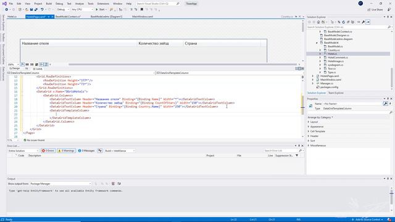Click the Home icon in Solution Explorer
Viewport: 395px width, 222px height.
(x=318, y=22)
